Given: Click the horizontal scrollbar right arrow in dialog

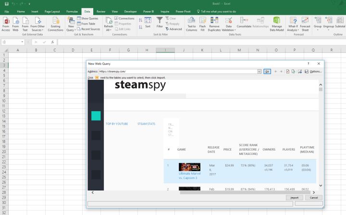Looking at the screenshot, I should point(313,192).
